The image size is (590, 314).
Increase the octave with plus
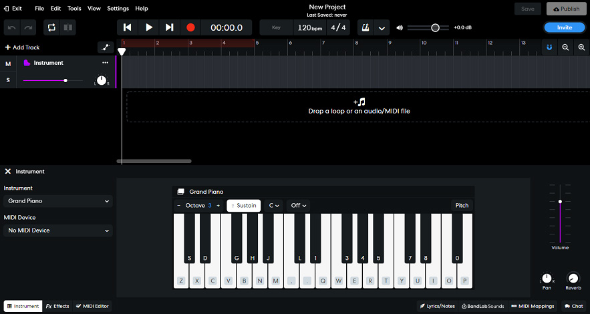[x=218, y=205]
